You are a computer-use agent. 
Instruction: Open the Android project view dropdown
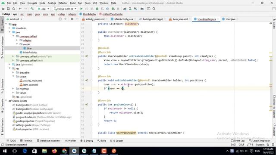tap(14, 19)
